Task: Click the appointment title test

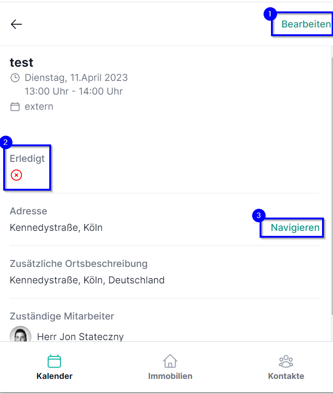Action: (21, 63)
